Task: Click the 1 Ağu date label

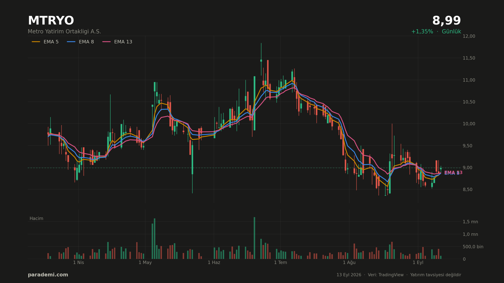Action: click(x=349, y=263)
